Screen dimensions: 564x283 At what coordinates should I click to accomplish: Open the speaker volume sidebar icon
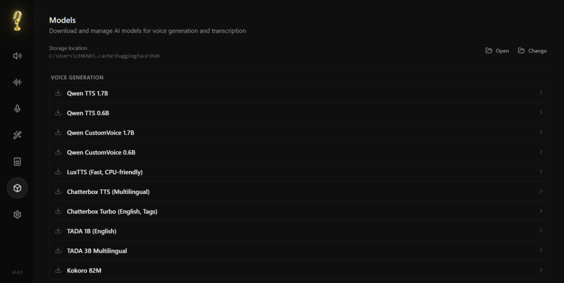coord(17,56)
